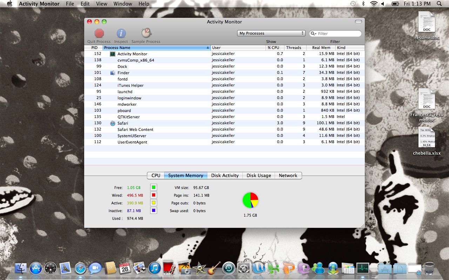Click the red Wired memory color swatch
Viewport: 449px width, 280px height.
[x=153, y=195]
